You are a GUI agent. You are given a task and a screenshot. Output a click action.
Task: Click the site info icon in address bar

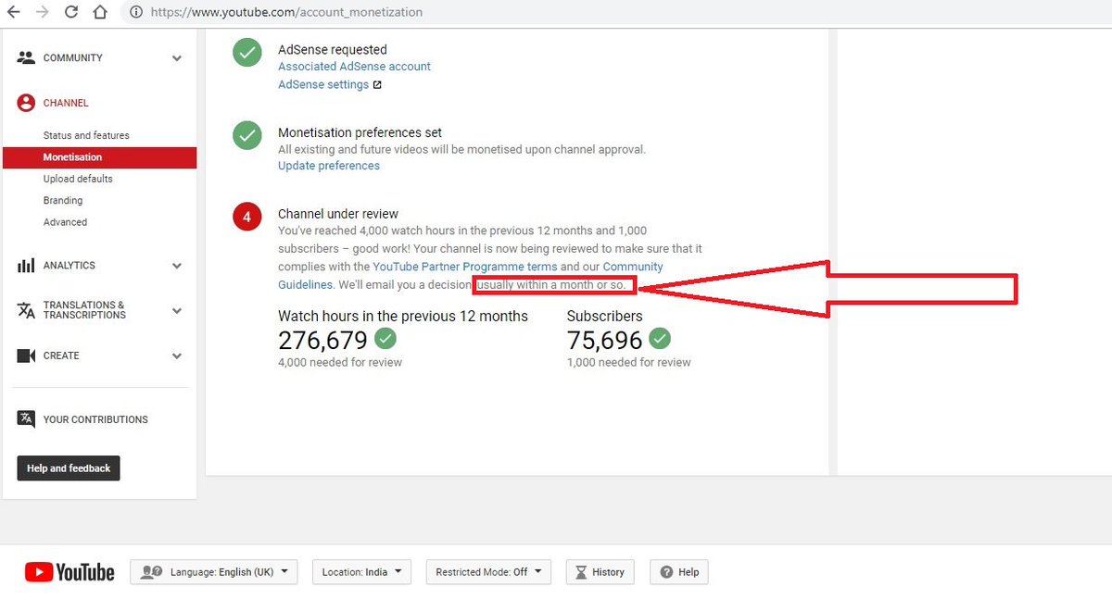click(136, 13)
